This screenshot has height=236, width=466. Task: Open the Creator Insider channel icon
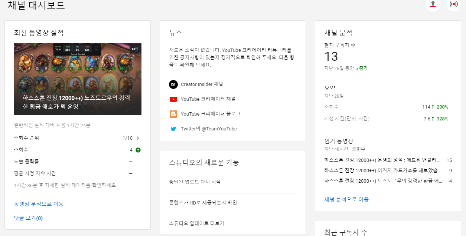pyautogui.click(x=173, y=84)
